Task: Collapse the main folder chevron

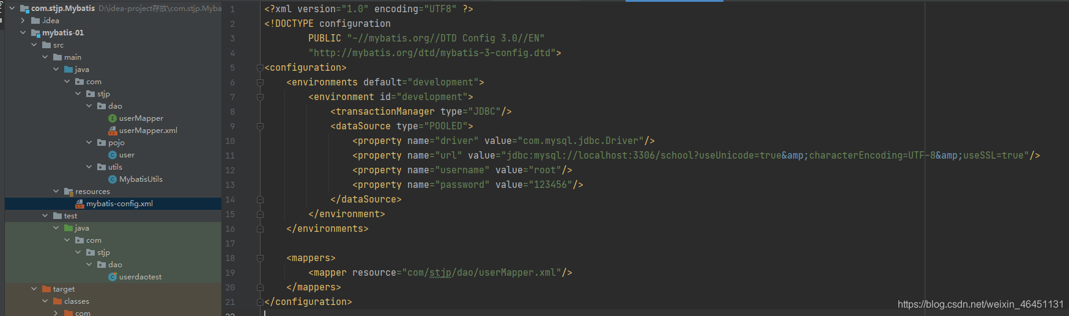Action: coord(45,57)
